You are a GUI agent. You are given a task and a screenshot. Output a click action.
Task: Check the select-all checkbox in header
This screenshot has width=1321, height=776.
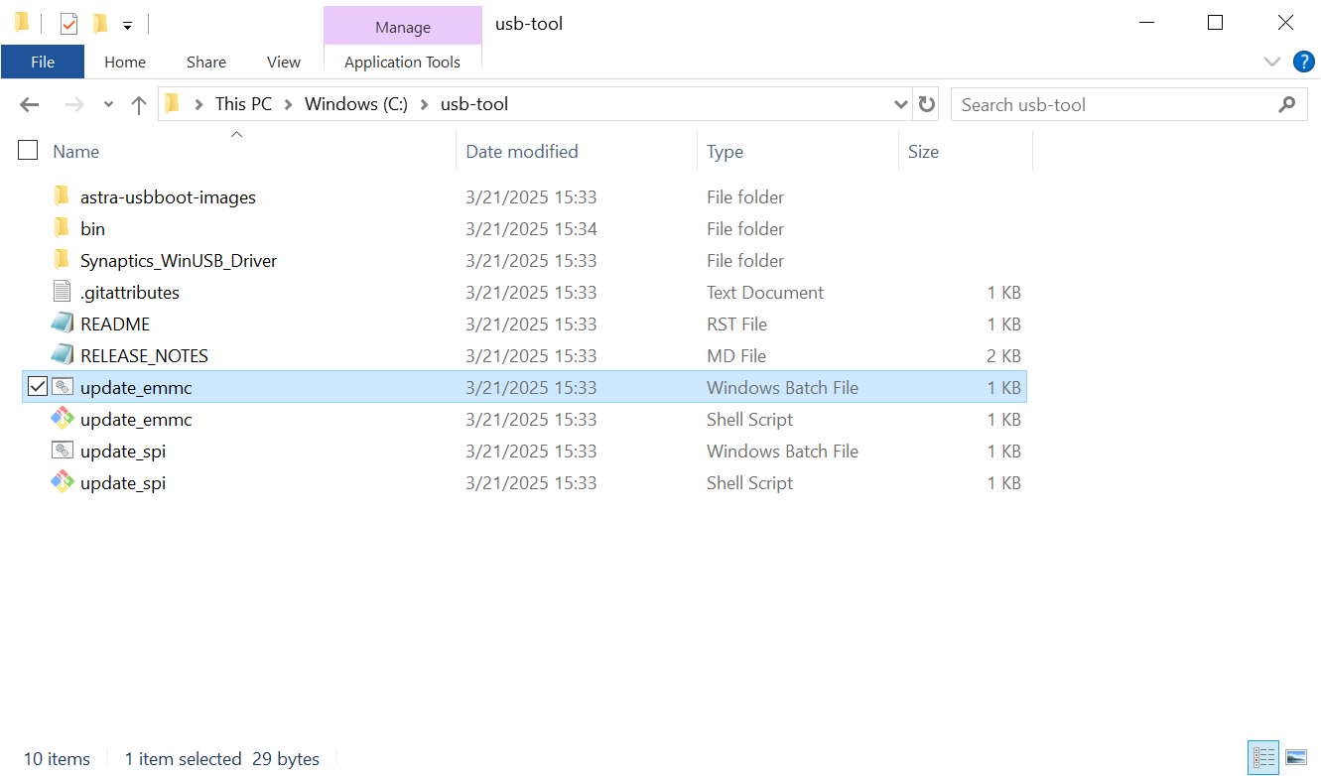(27, 150)
